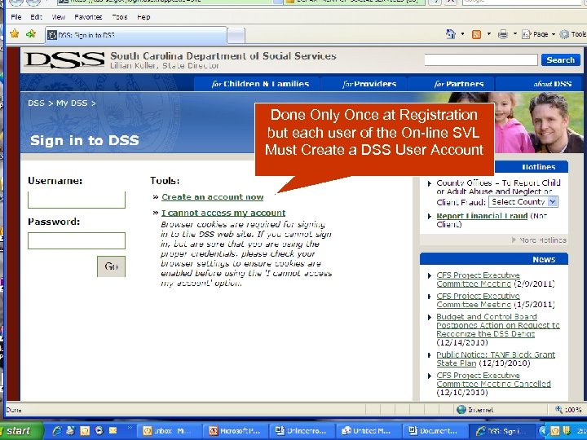This screenshot has height=440, width=587.
Task: Click More Hotlines link
Action: tap(539, 240)
